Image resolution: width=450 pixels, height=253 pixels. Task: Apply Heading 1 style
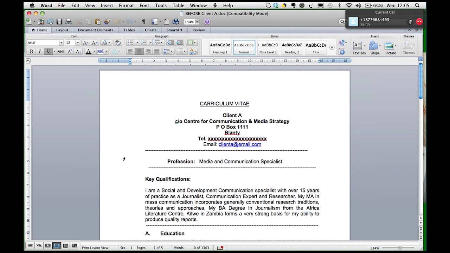220,47
